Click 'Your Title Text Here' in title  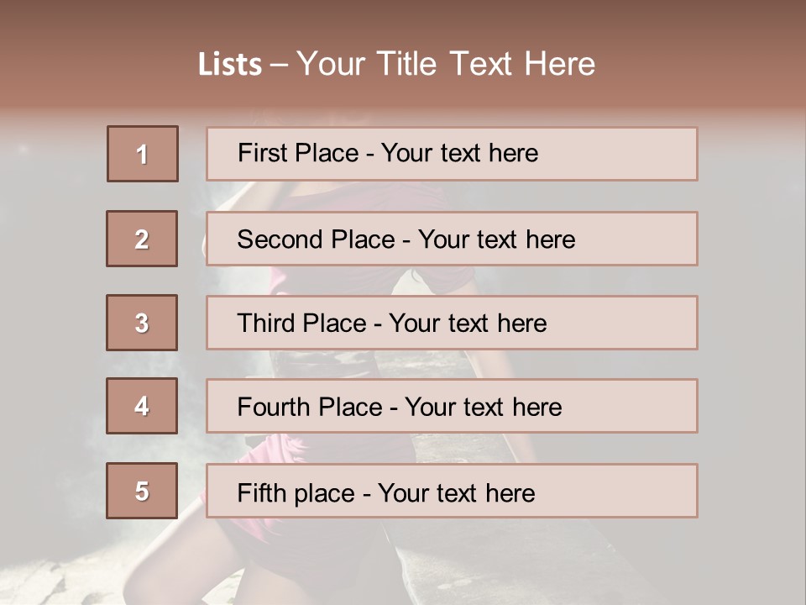(x=446, y=64)
